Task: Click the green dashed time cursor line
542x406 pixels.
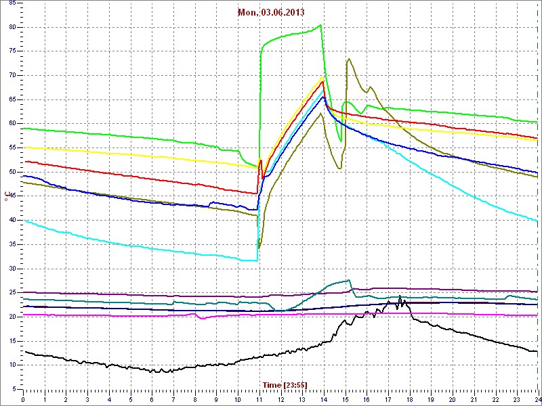Action: (539, 197)
